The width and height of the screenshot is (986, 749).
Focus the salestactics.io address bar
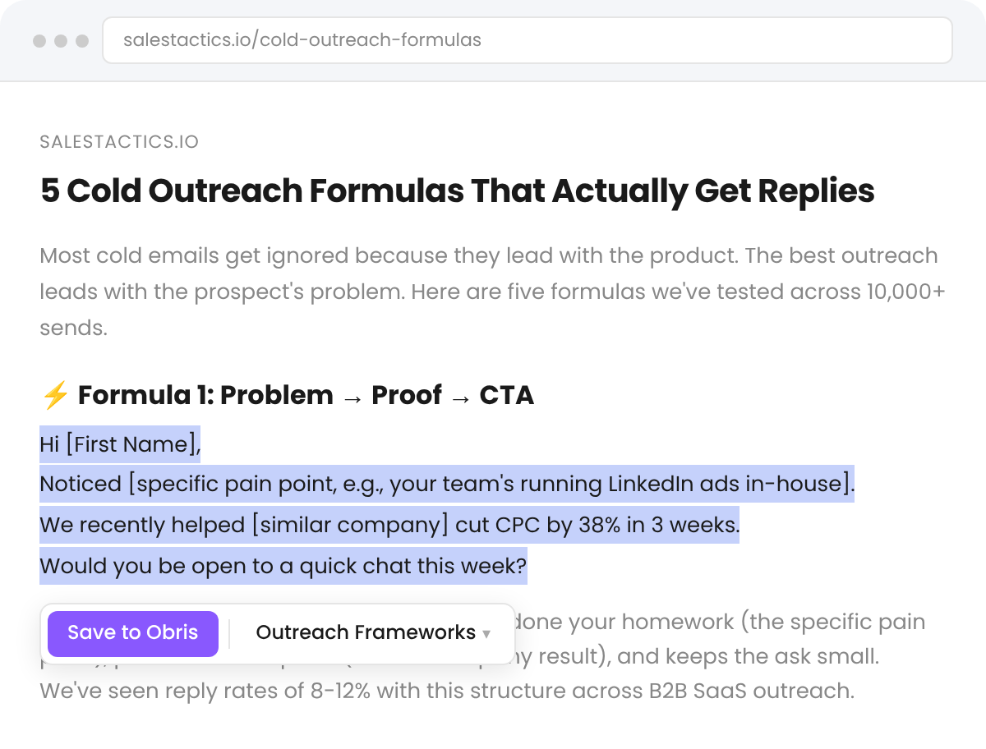click(526, 40)
